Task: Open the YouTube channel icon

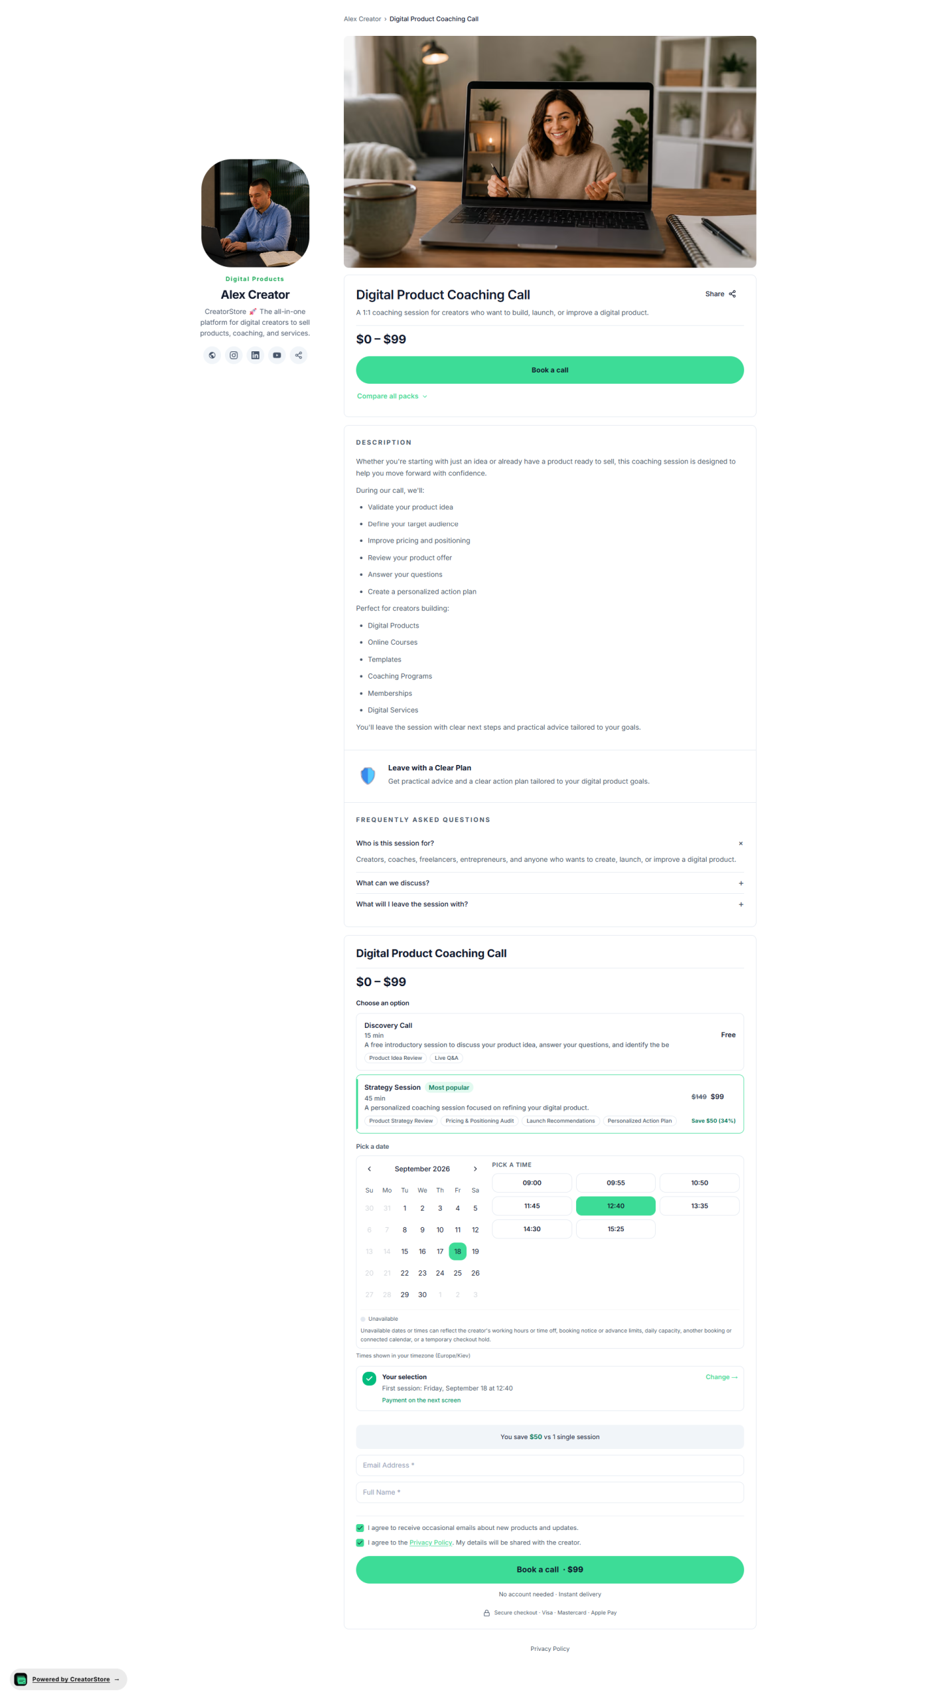Action: click(277, 355)
